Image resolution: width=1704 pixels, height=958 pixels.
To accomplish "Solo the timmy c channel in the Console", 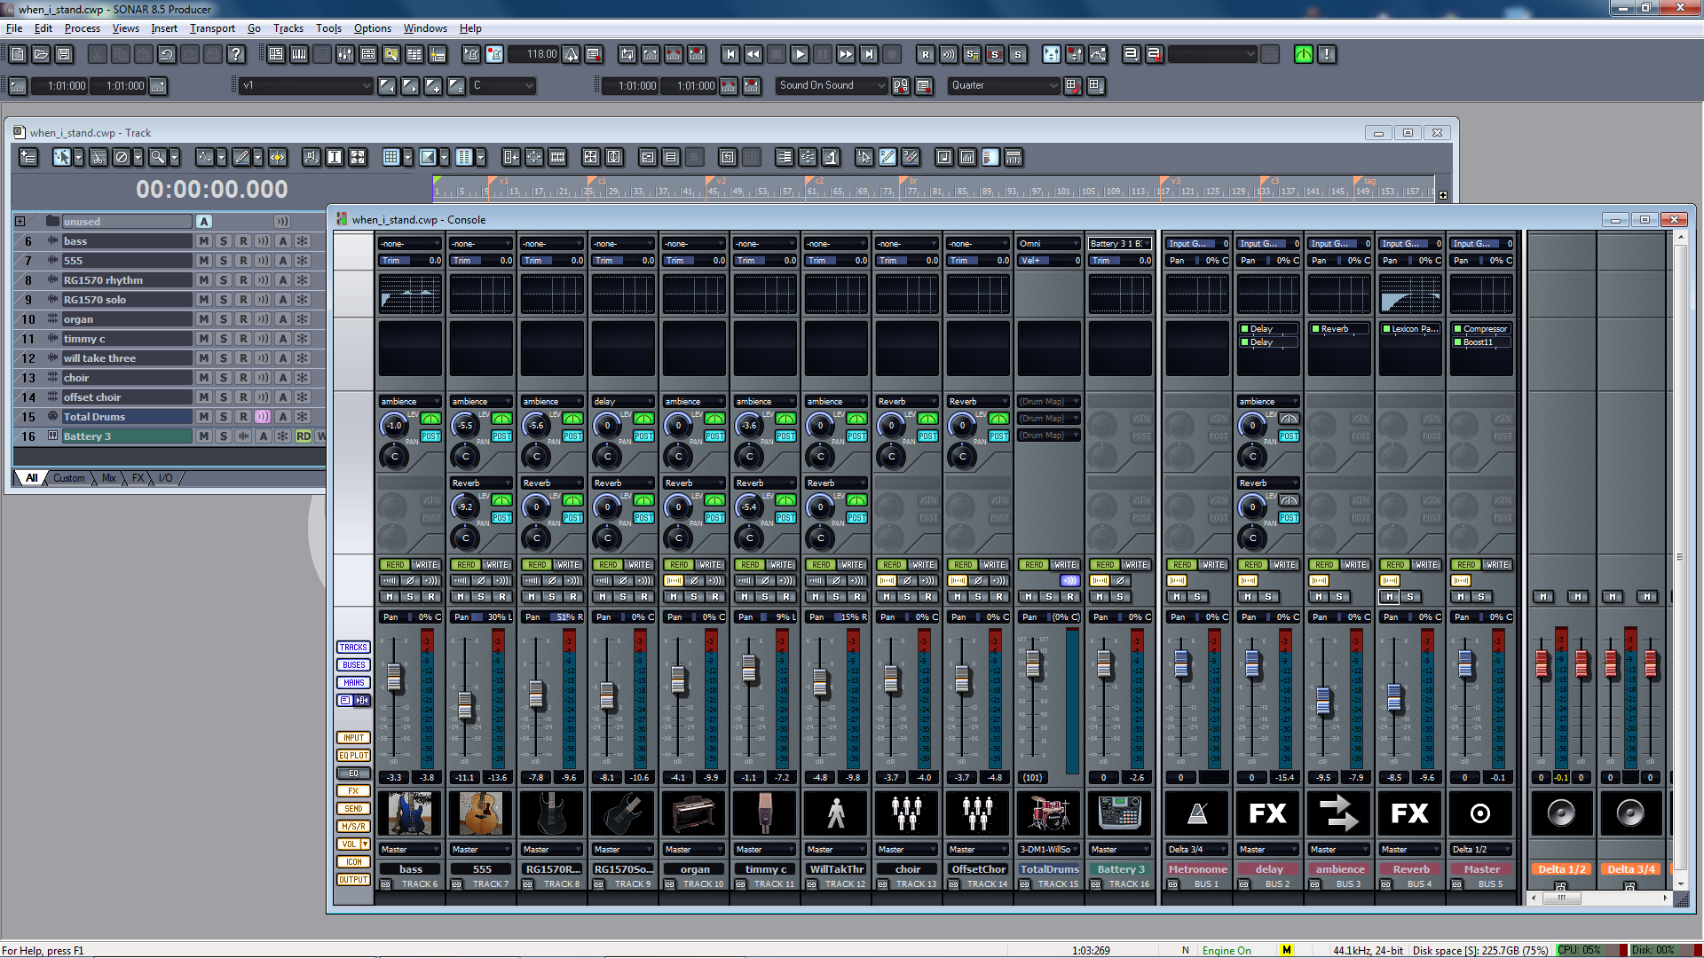I will point(765,597).
